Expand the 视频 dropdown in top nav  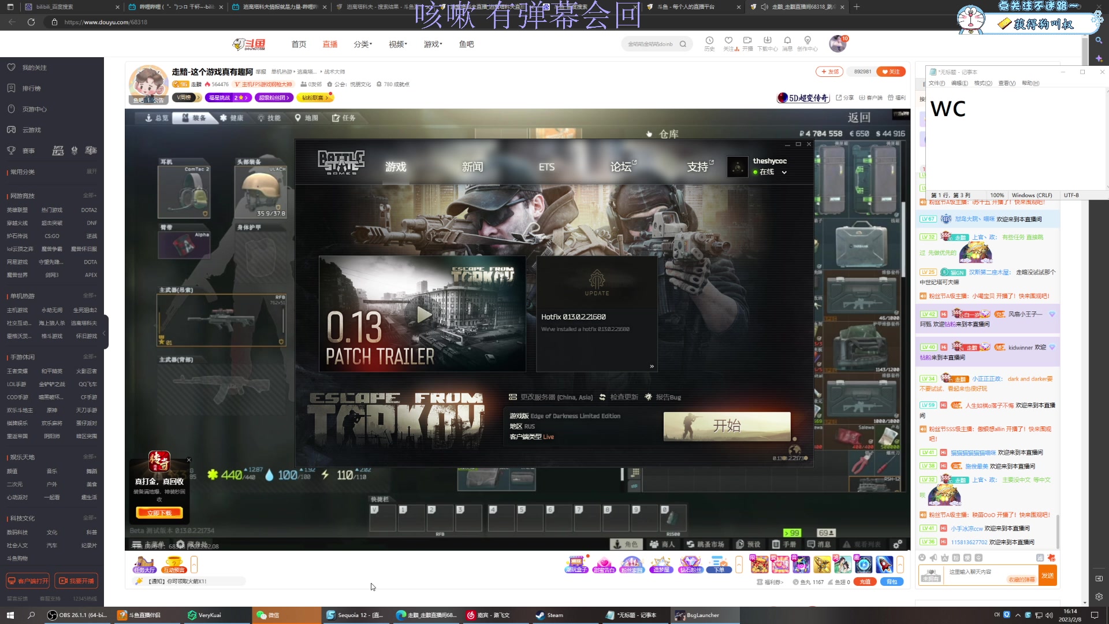[397, 44]
